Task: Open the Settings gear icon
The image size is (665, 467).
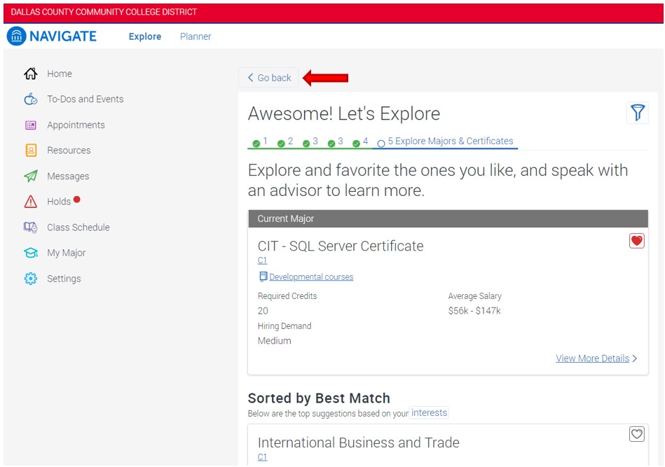Action: click(x=30, y=279)
